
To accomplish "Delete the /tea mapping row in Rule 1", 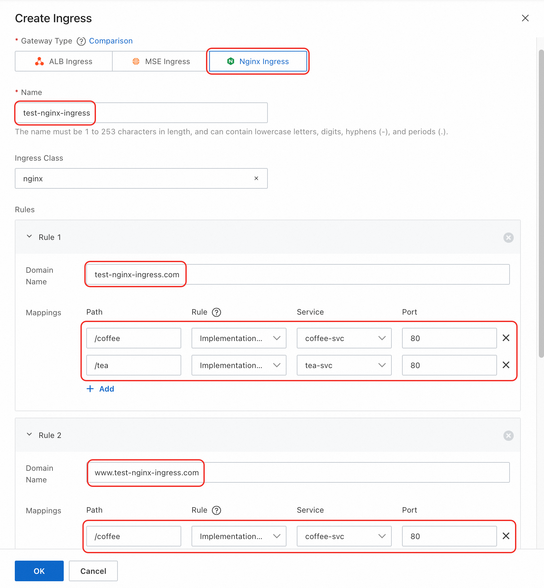I will (506, 365).
